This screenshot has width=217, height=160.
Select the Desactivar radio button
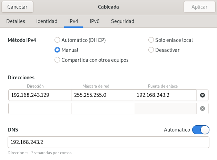coord(151,50)
